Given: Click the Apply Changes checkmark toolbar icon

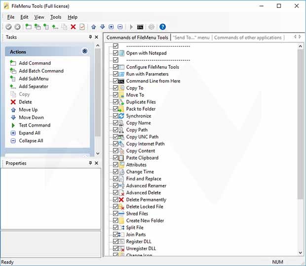Looking at the screenshot, I should click(8, 27).
